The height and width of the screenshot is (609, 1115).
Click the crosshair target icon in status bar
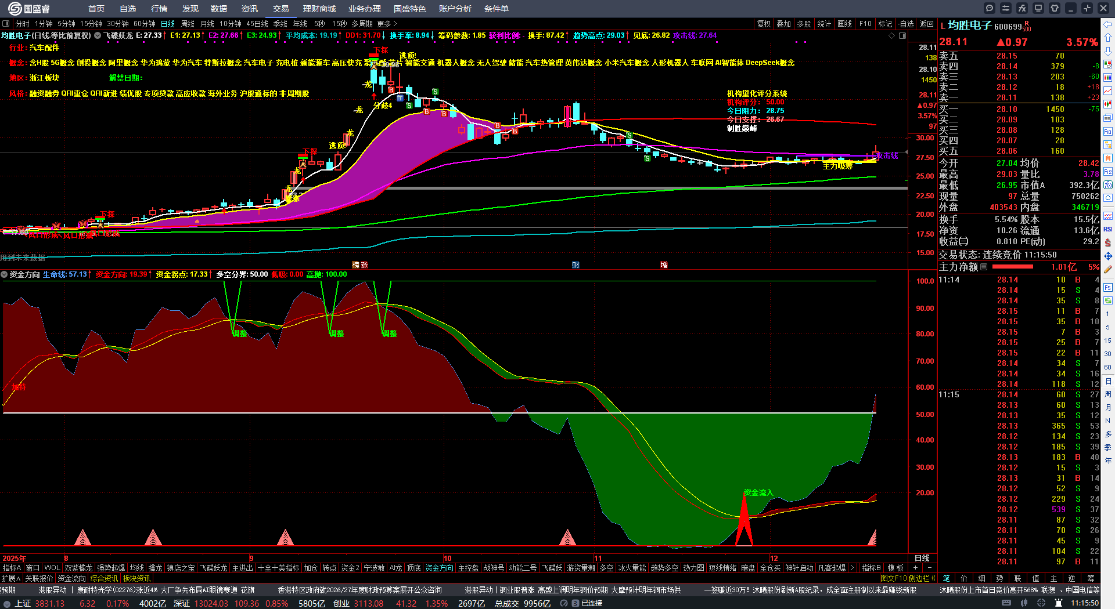(1042, 603)
